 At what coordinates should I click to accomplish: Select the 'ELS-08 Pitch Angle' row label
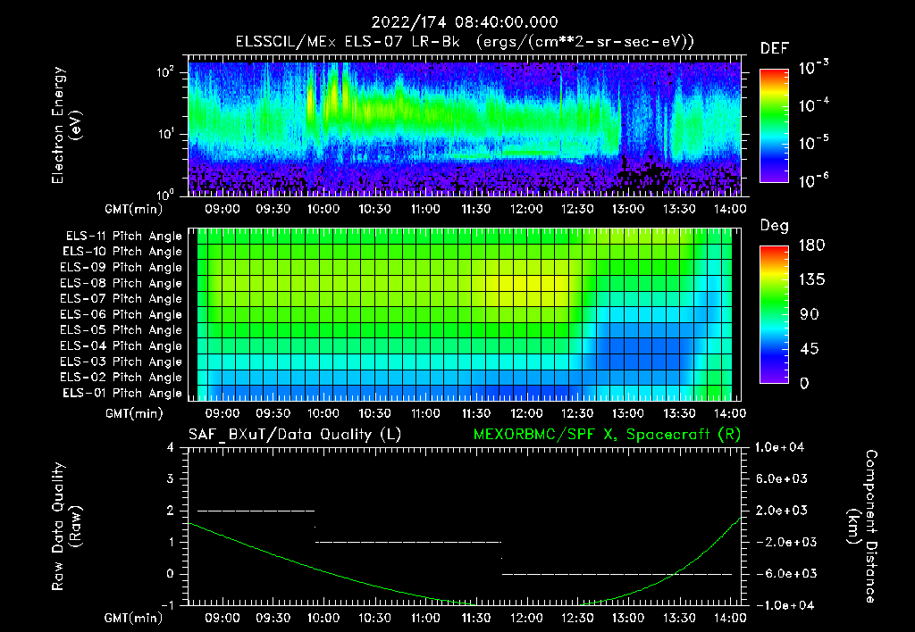[122, 283]
